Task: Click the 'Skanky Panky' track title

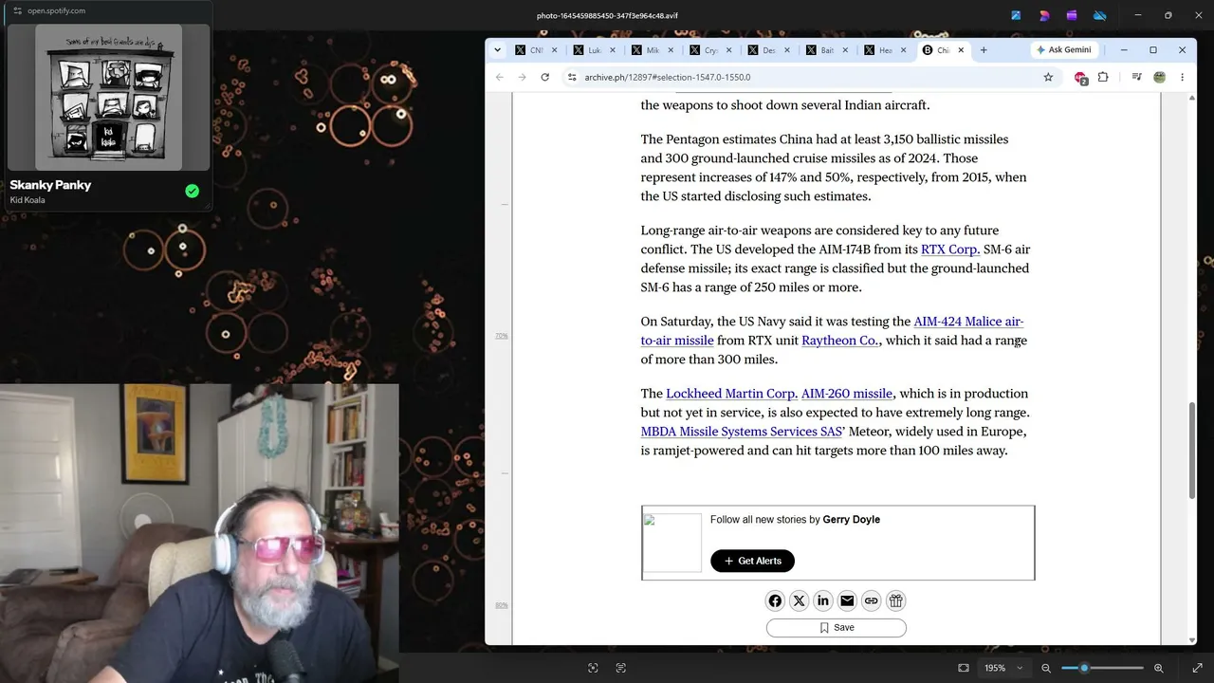Action: pyautogui.click(x=50, y=185)
